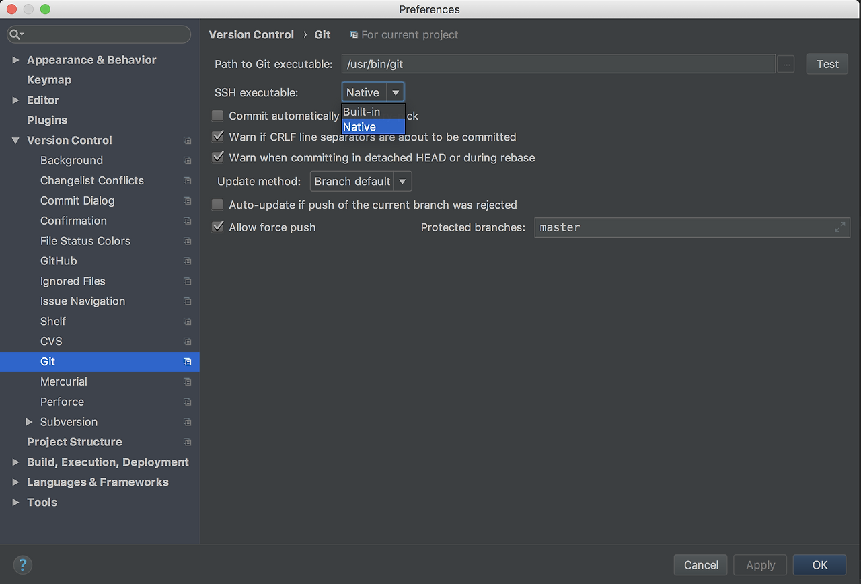Screen dimensions: 861x584
Task: Click the project-scope icon beside Commit Dialog
Action: [x=187, y=201]
